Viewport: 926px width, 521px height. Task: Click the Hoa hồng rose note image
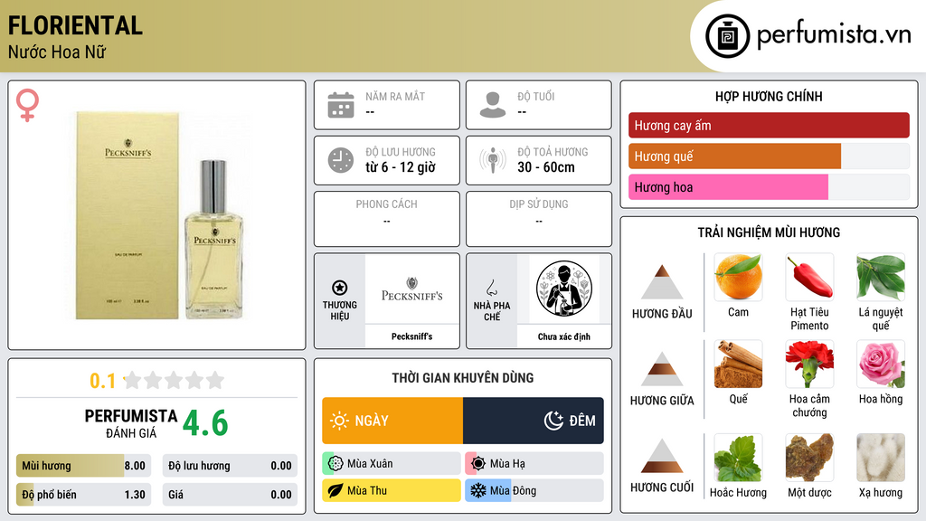point(881,364)
